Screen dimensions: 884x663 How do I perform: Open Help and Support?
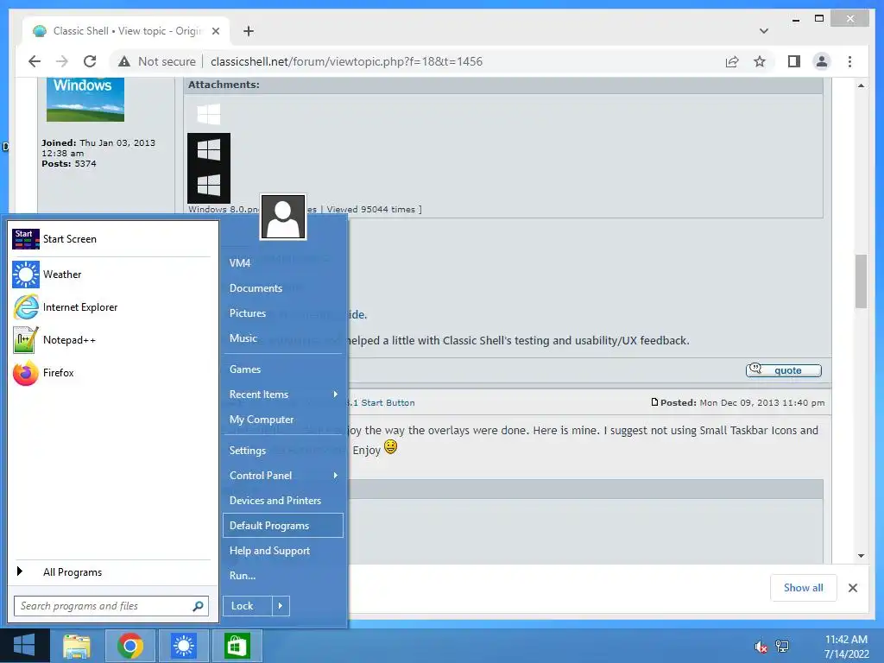(269, 551)
